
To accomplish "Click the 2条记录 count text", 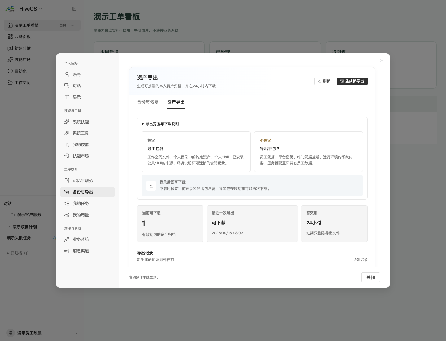I will click(361, 260).
